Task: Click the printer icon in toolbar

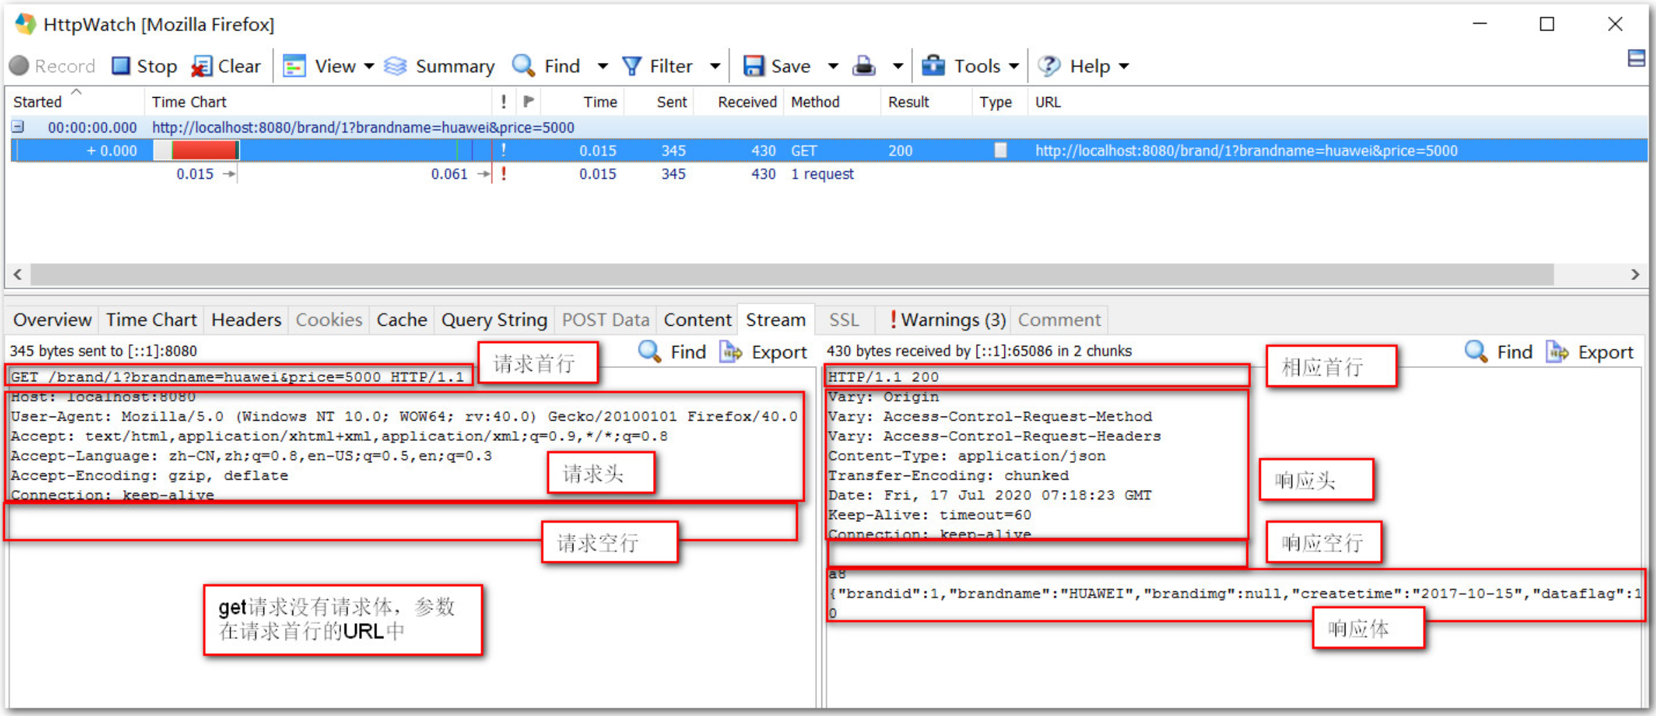Action: (864, 66)
